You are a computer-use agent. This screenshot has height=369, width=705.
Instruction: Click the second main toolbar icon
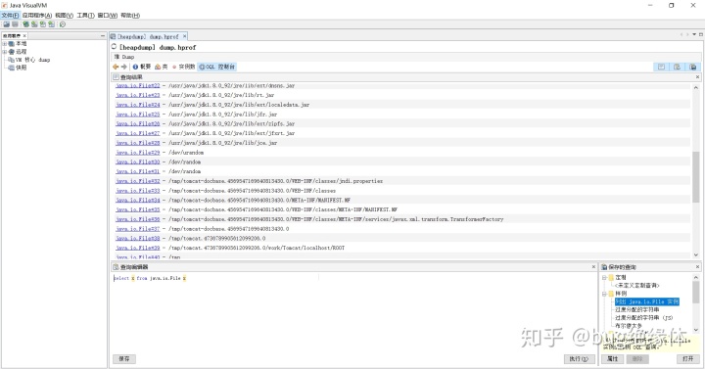click(x=15, y=24)
